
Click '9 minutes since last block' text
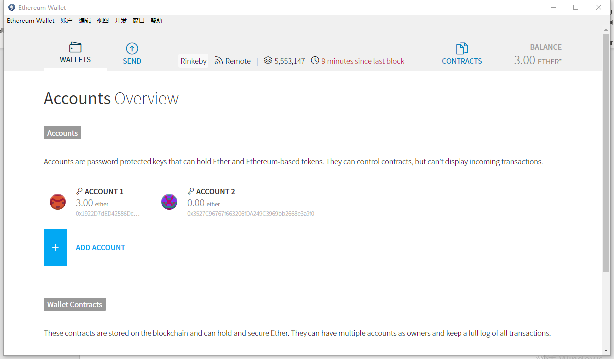pyautogui.click(x=363, y=61)
